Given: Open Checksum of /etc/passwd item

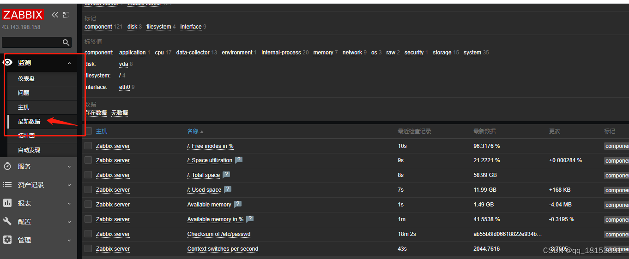Looking at the screenshot, I should coord(219,234).
